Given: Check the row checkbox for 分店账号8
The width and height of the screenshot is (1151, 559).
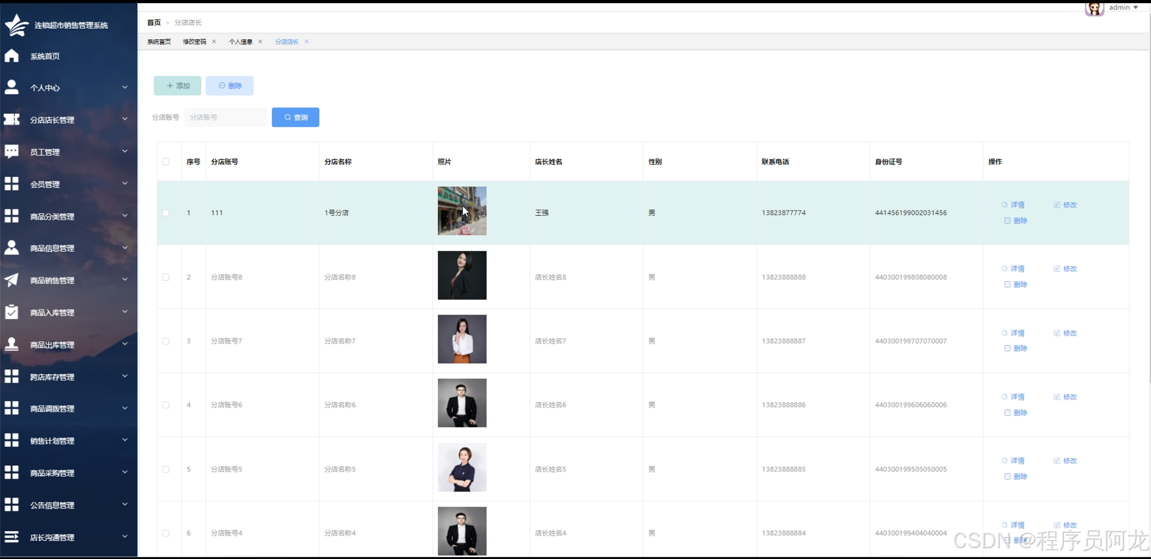Looking at the screenshot, I should click(166, 277).
